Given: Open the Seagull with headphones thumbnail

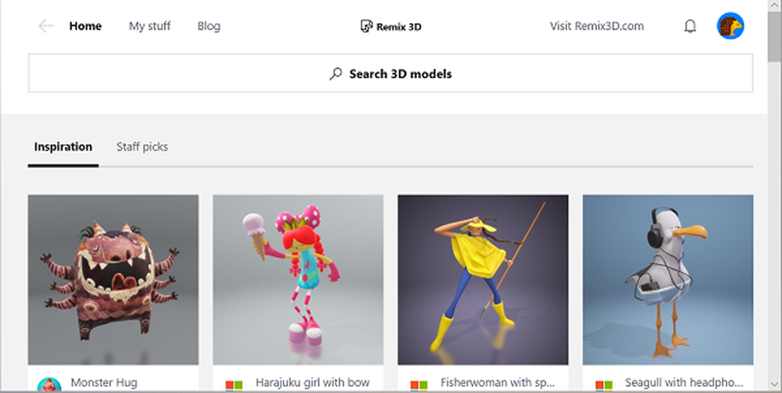Looking at the screenshot, I should 668,280.
